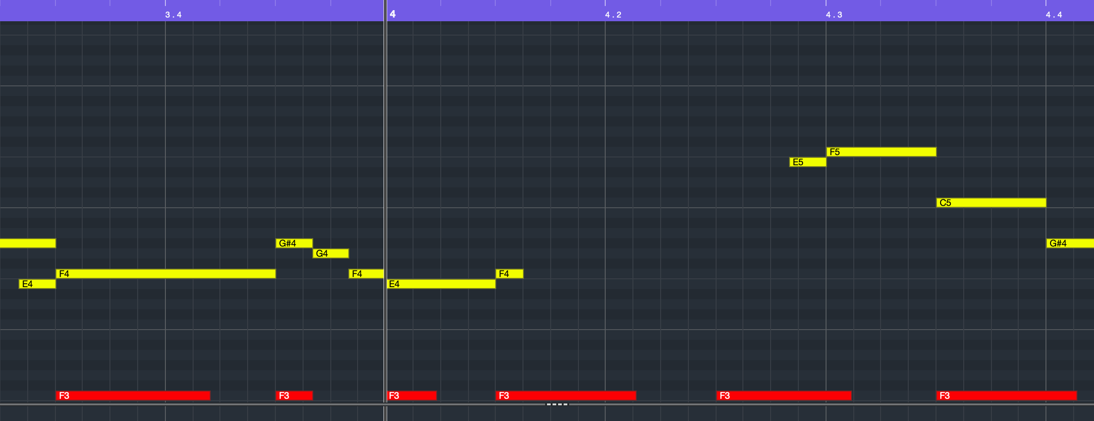The height and width of the screenshot is (421, 1094).
Task: Select the E5 note before the F5 note
Action: pos(807,162)
